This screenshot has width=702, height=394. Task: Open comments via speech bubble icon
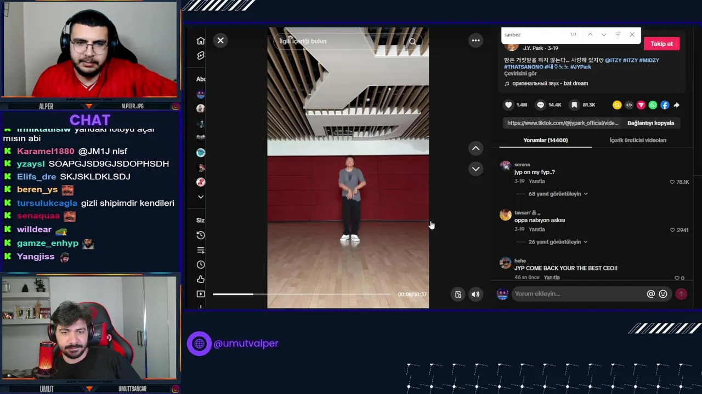[541, 105]
